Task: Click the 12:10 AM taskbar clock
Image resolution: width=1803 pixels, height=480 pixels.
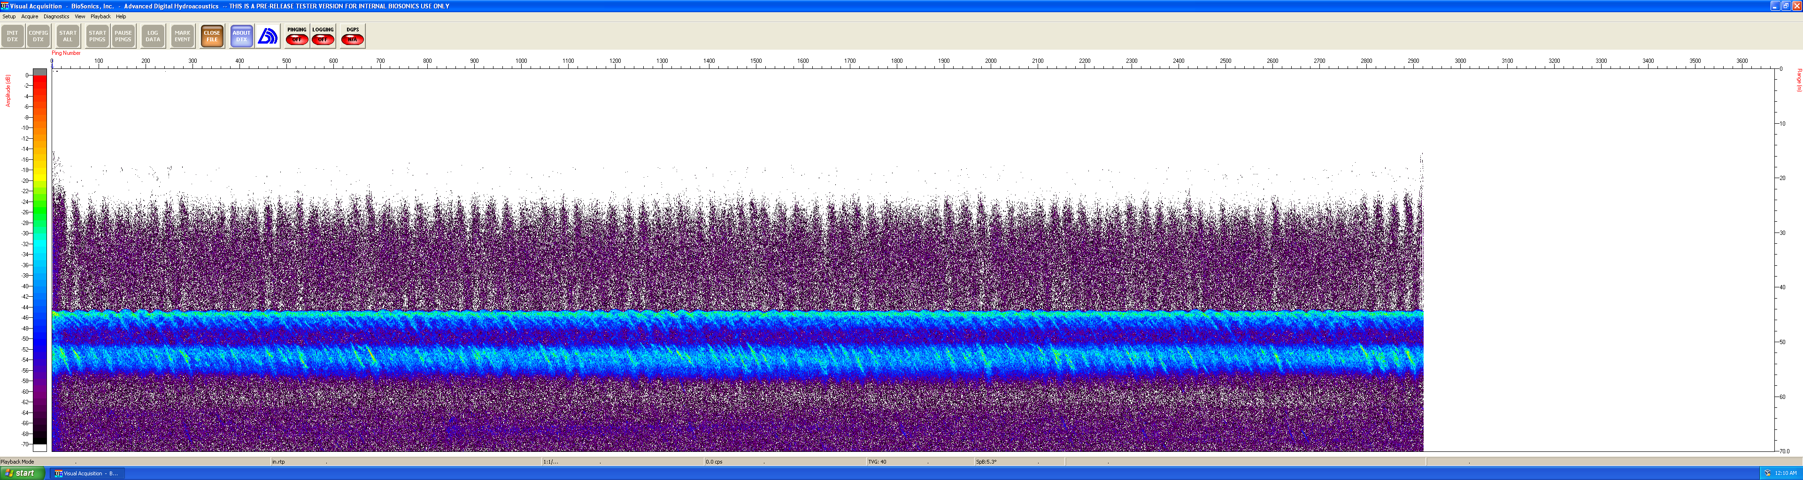Action: pyautogui.click(x=1786, y=473)
